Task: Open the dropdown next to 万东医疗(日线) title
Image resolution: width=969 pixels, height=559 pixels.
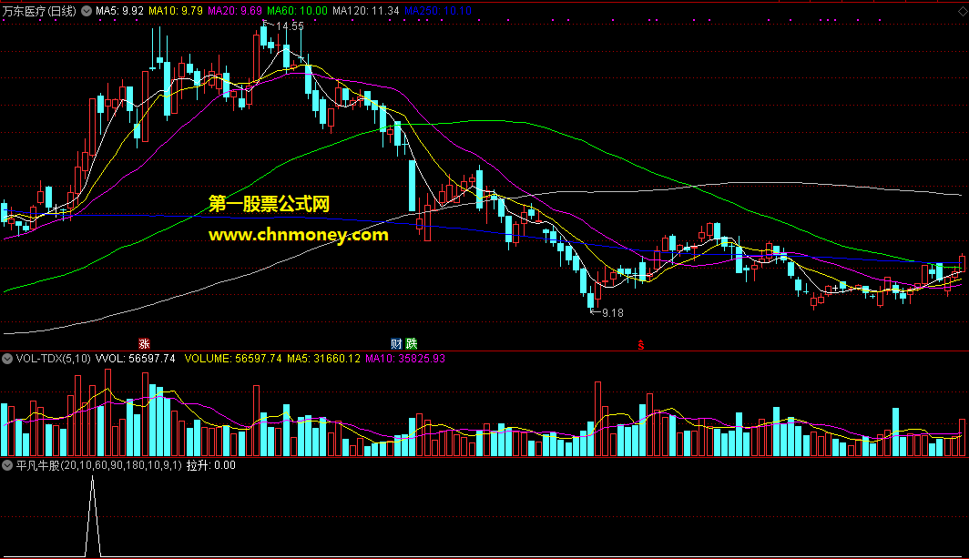Action: (x=87, y=11)
